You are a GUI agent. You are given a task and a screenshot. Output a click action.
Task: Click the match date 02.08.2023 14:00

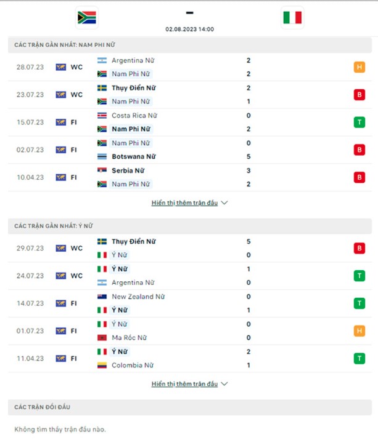click(189, 29)
